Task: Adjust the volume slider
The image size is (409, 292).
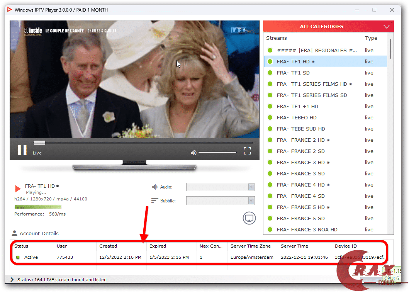Action: [x=217, y=153]
